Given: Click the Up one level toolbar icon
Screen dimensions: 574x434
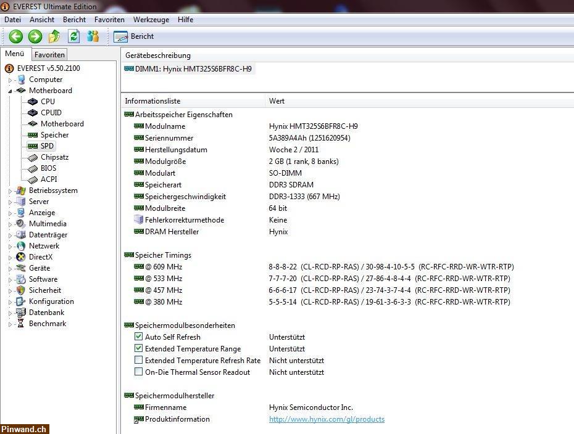Looking at the screenshot, I should pos(54,36).
